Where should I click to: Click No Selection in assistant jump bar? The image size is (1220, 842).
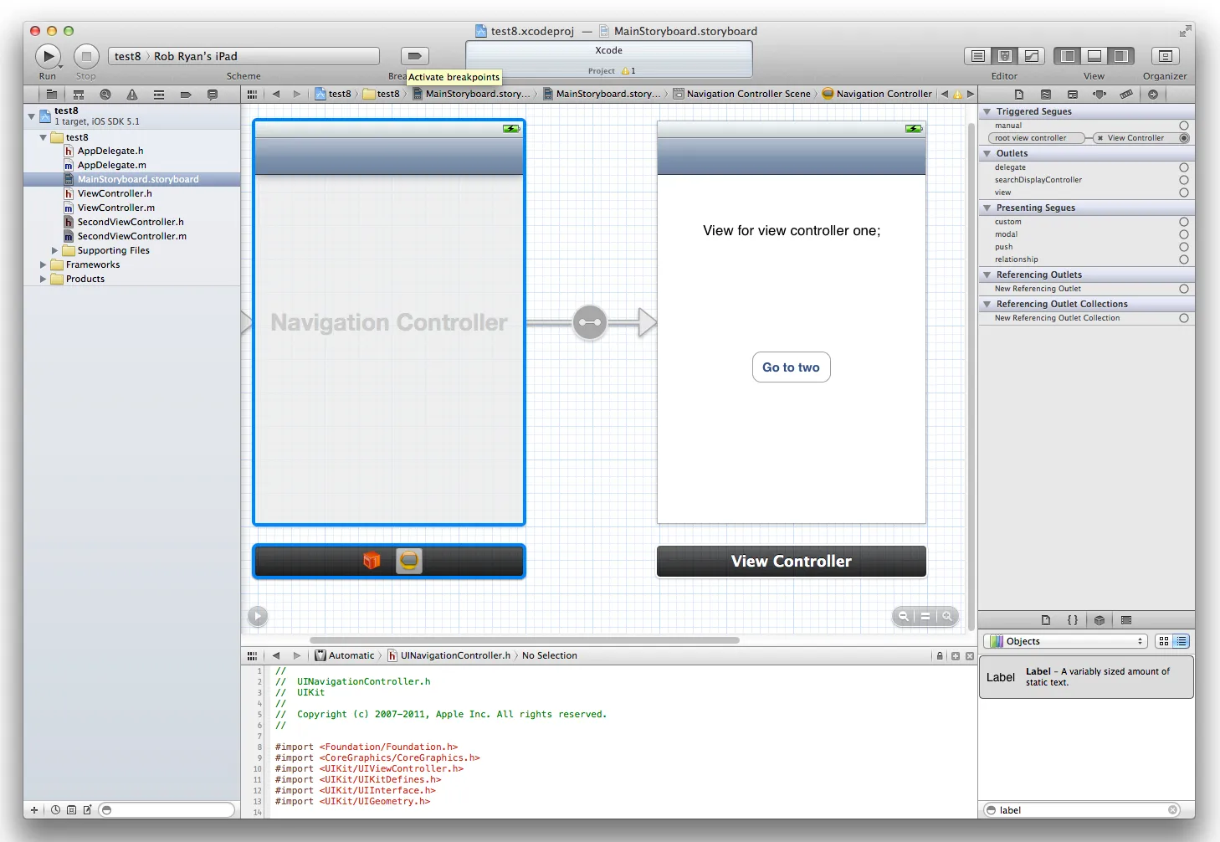pos(550,655)
